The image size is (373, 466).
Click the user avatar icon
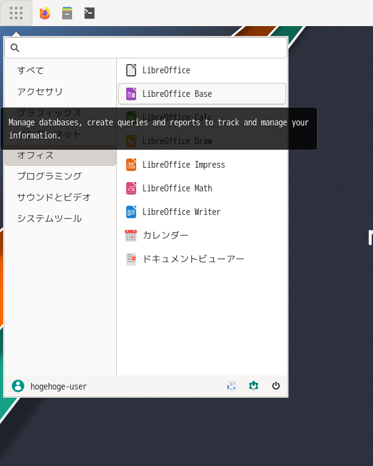point(18,386)
